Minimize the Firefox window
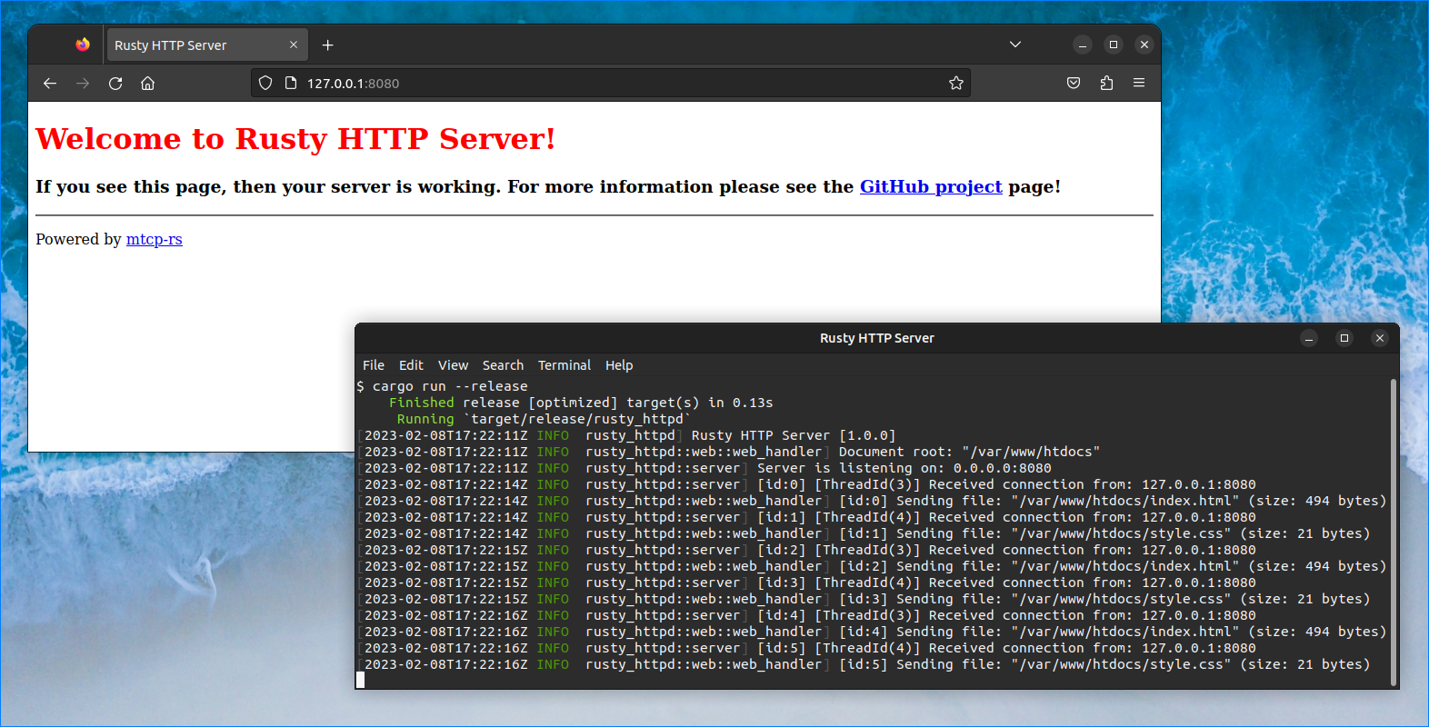This screenshot has height=727, width=1429. pos(1083,45)
